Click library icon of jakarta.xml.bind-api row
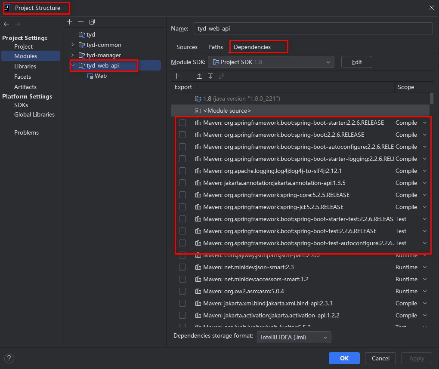The width and height of the screenshot is (439, 369). click(x=198, y=303)
